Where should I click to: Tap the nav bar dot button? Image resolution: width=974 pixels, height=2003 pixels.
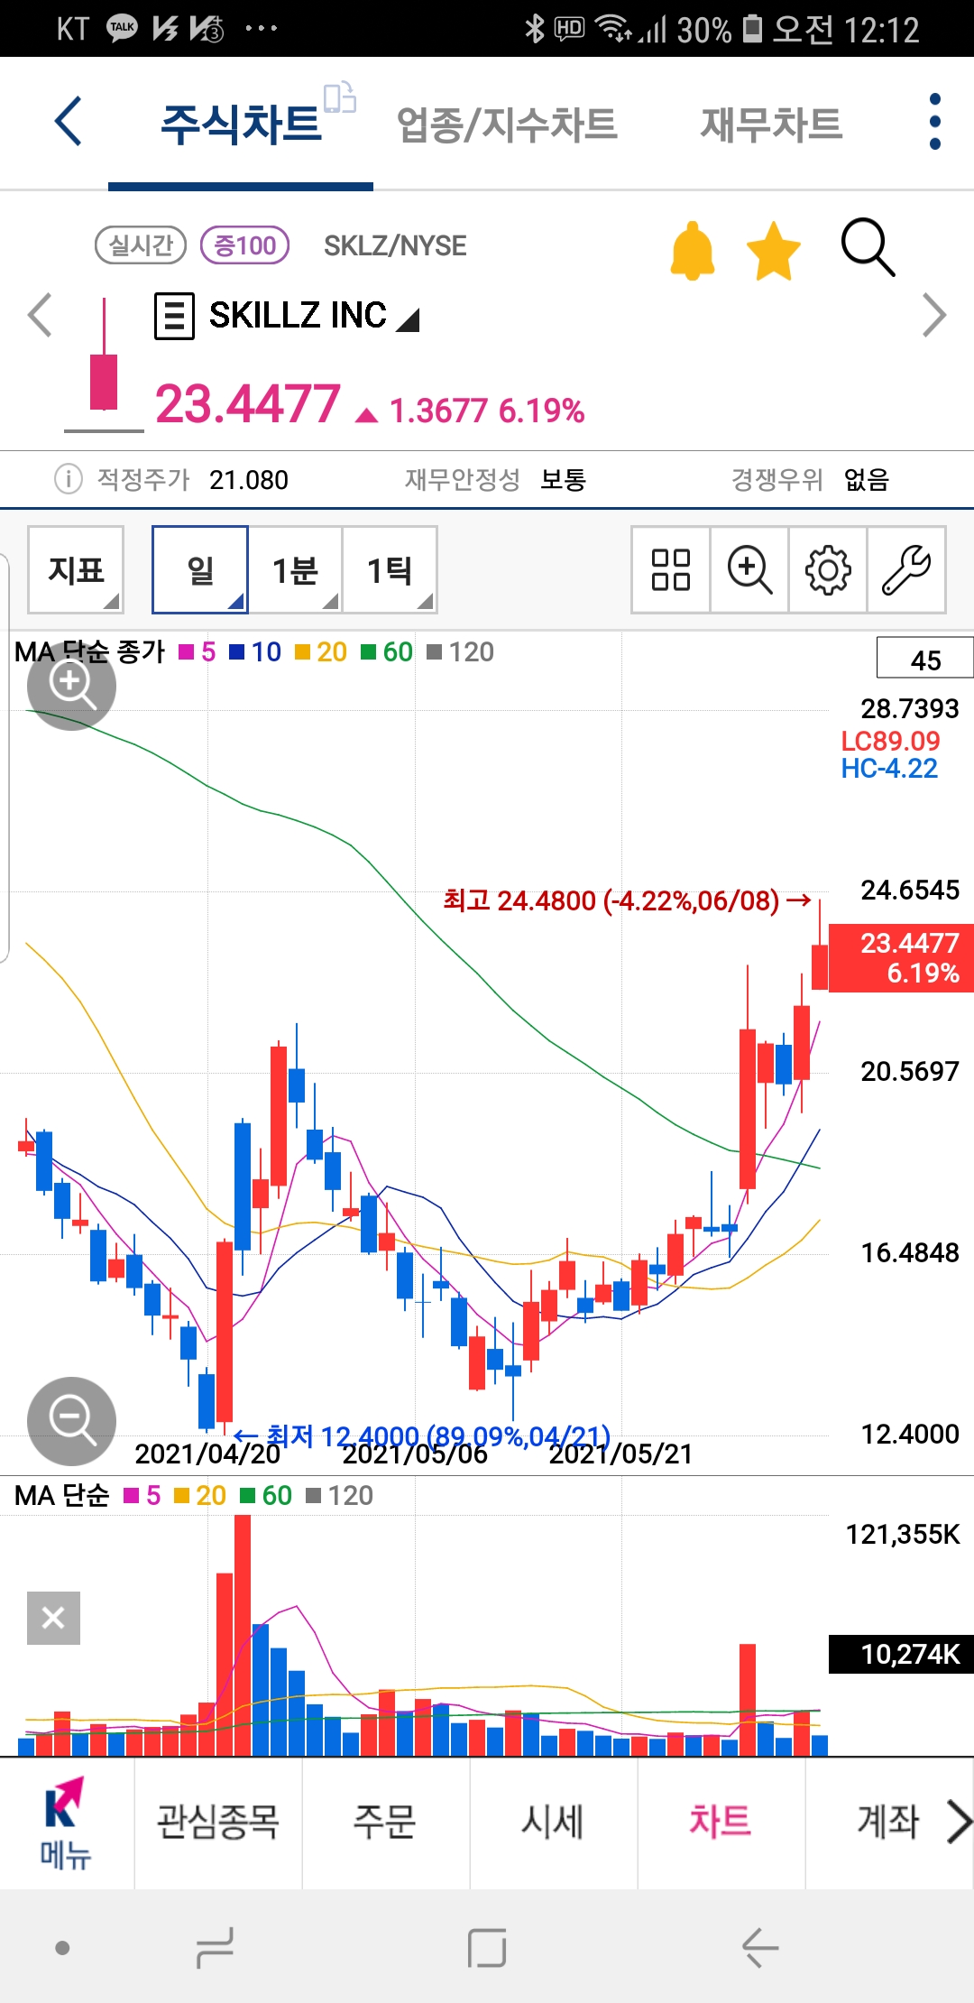[62, 1947]
